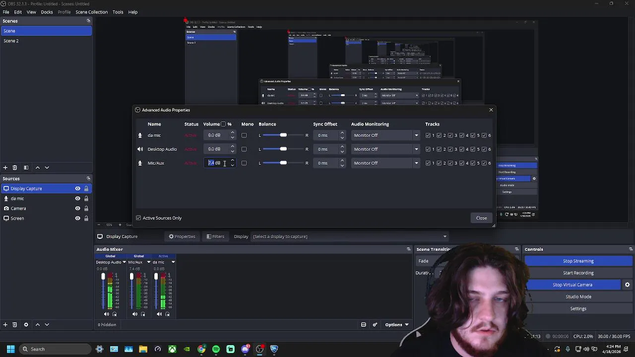Undock the Audio Mixer panel icon

[x=409, y=249]
